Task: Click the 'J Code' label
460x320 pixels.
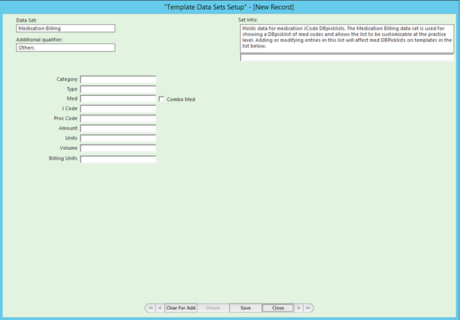Action: [x=70, y=109]
